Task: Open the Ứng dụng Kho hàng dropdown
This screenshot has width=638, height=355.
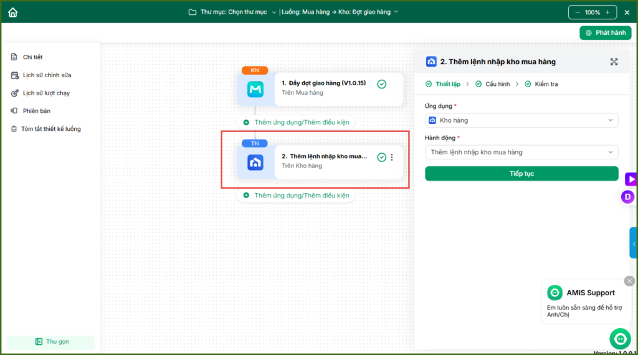Action: point(521,120)
